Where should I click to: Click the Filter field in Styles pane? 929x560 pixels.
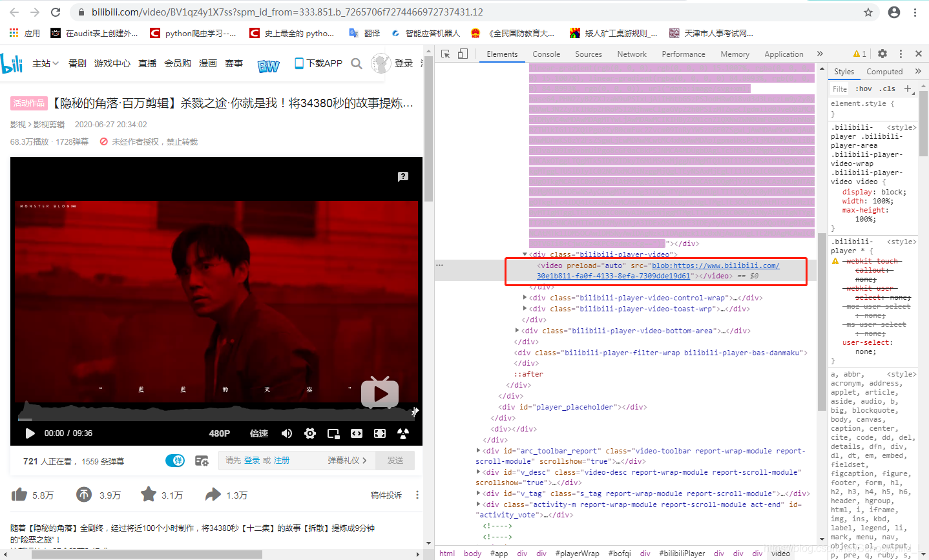tap(840, 89)
